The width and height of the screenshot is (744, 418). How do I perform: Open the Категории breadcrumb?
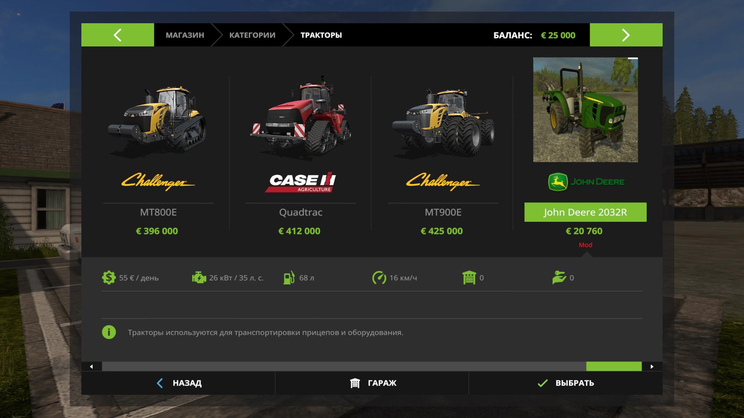(252, 35)
